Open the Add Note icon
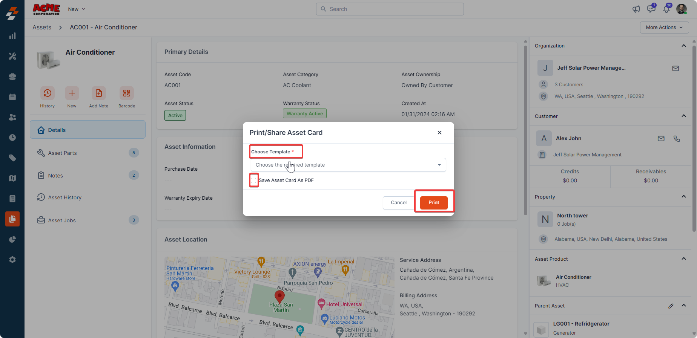697x338 pixels. pyautogui.click(x=98, y=93)
